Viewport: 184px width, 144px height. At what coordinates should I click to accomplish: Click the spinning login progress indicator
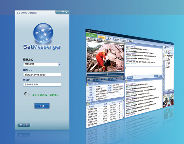pos(27,94)
